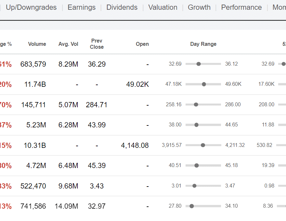
Task: Select volume value 11.74B
Action: coord(35,84)
